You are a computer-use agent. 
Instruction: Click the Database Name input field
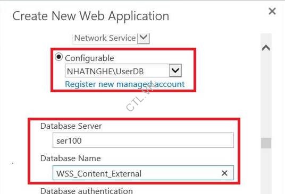[x=143, y=173]
